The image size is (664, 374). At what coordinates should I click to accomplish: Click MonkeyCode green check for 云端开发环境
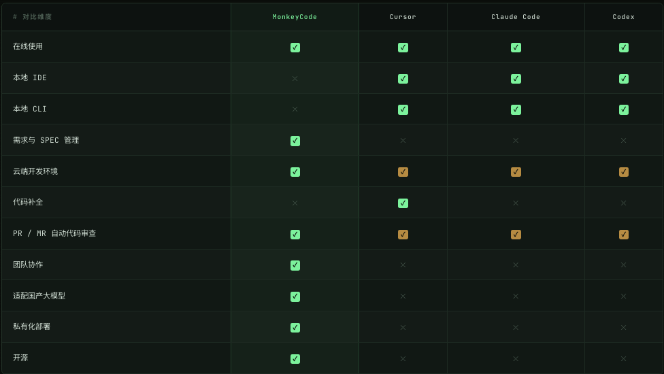point(295,172)
